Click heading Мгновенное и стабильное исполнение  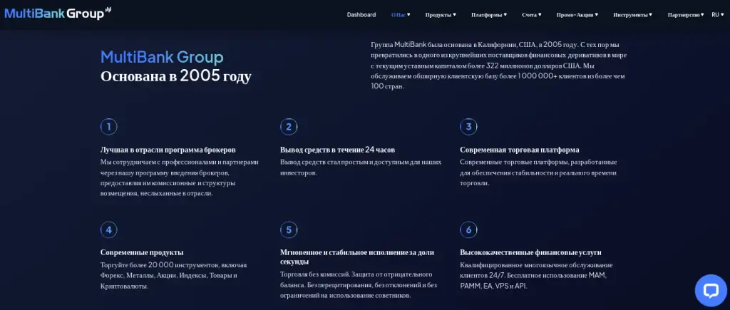(357, 257)
